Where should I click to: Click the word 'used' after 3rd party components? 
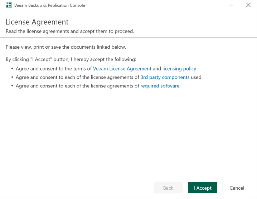(196, 77)
